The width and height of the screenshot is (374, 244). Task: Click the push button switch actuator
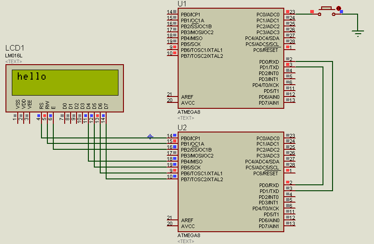point(326,8)
